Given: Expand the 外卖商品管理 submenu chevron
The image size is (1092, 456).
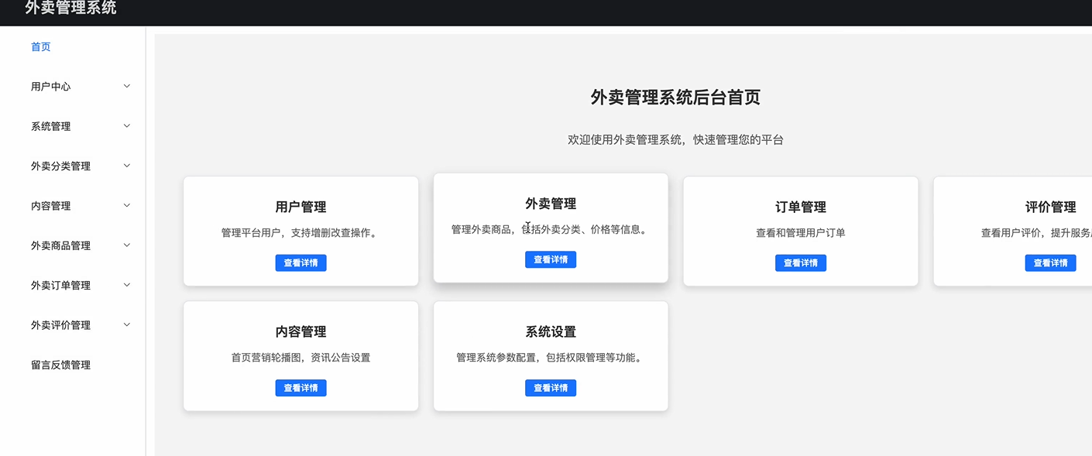Looking at the screenshot, I should click(x=127, y=245).
